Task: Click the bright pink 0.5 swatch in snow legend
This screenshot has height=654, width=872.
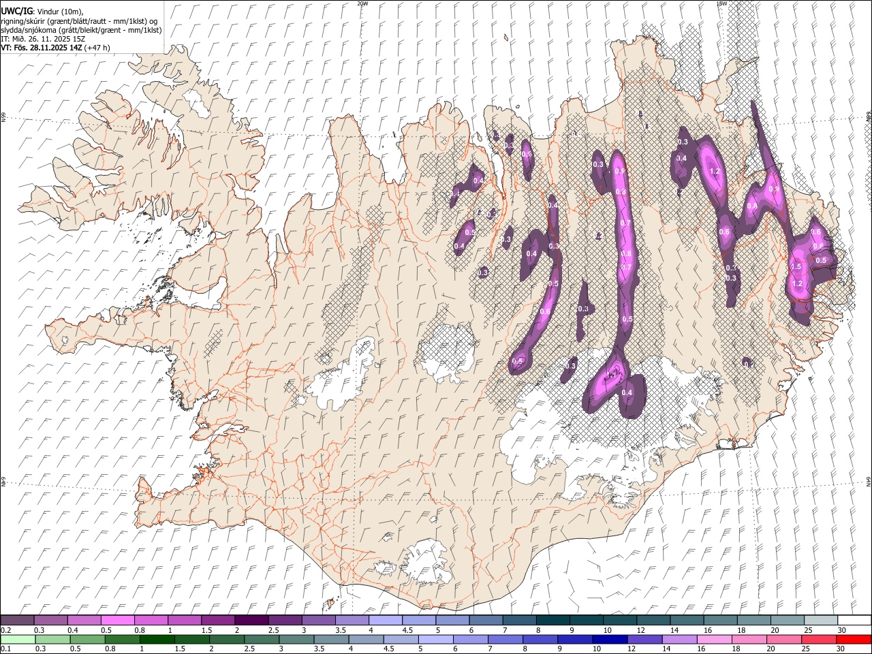Action: 118,620
